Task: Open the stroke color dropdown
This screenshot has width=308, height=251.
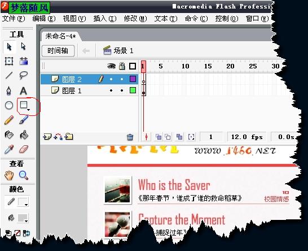Action: pos(26,205)
